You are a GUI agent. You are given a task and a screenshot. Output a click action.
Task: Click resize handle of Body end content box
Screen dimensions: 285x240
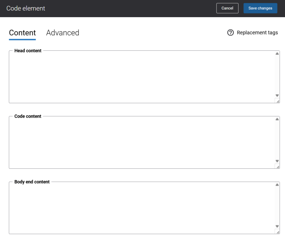277,232
